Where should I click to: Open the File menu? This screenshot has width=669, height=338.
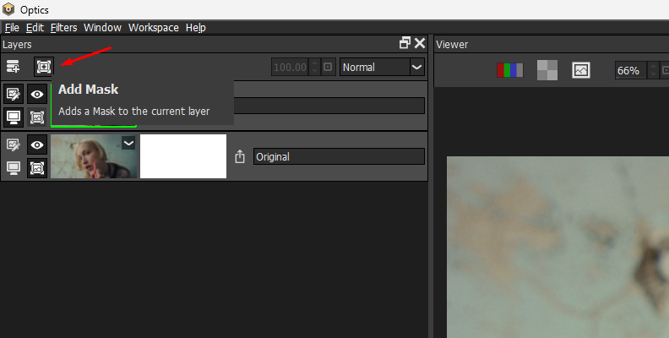[12, 28]
